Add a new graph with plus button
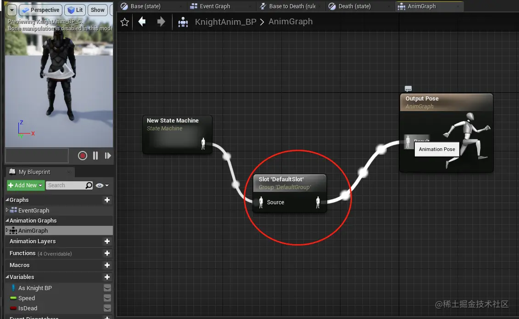519x319 pixels. [x=107, y=200]
